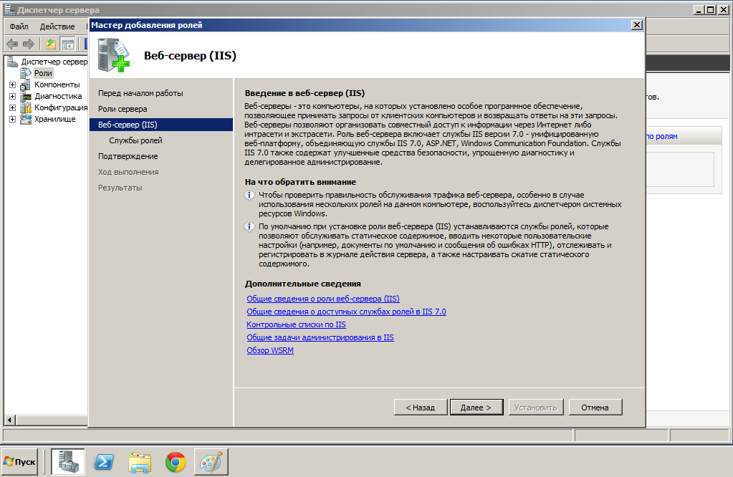Toggle the show/hide console tree icon
The image size is (733, 477).
tap(67, 44)
